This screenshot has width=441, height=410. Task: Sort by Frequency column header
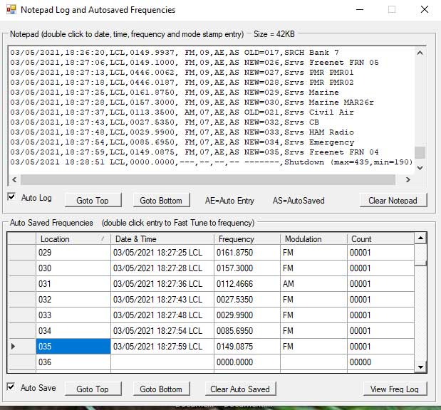247,239
